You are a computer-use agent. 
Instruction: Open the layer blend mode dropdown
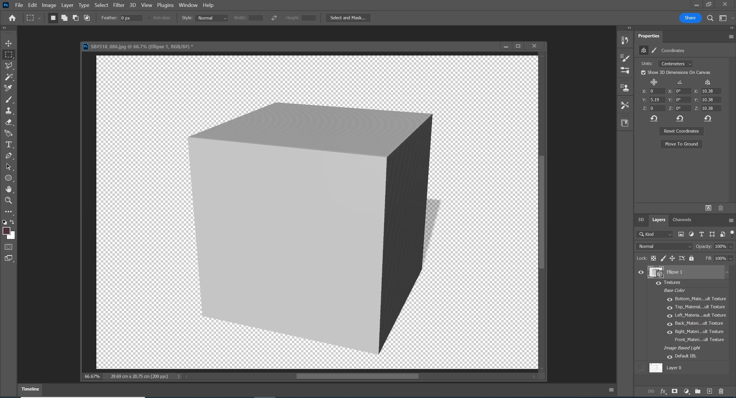pos(664,246)
